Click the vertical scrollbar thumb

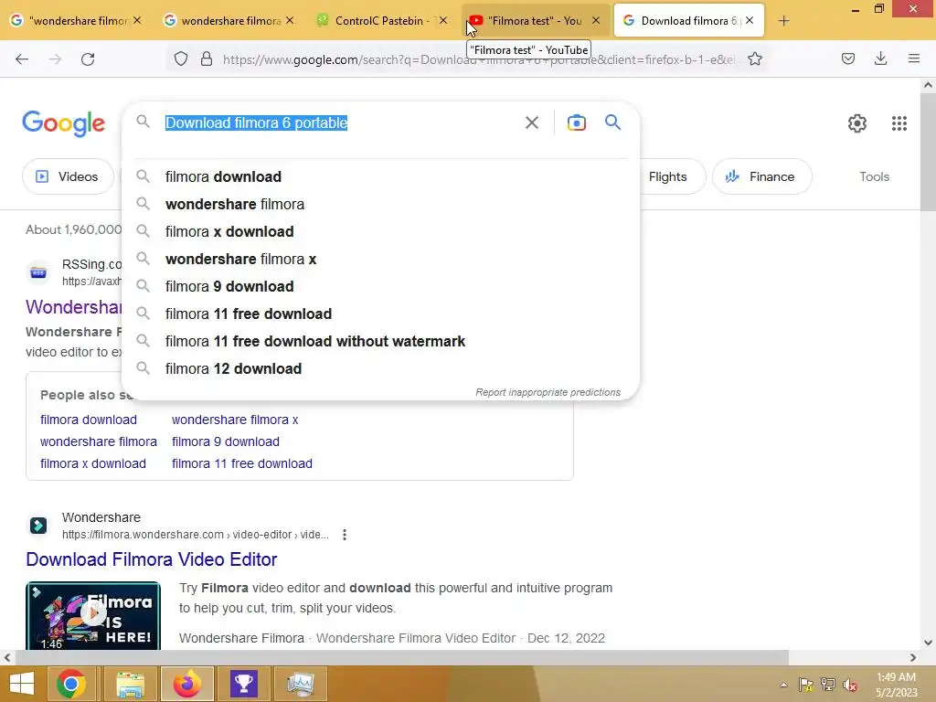928,151
